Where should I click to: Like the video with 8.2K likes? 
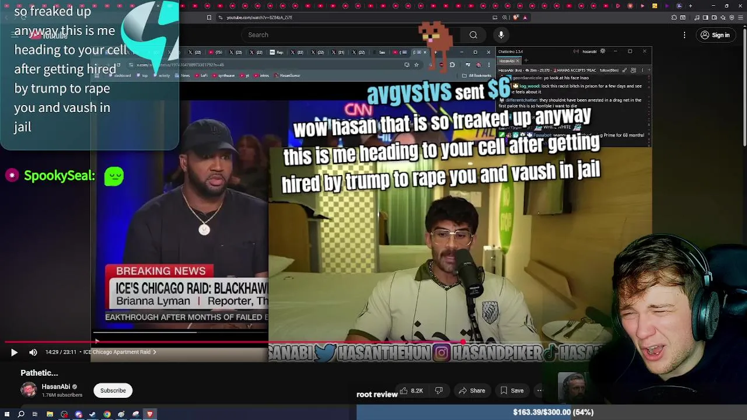[411, 391]
